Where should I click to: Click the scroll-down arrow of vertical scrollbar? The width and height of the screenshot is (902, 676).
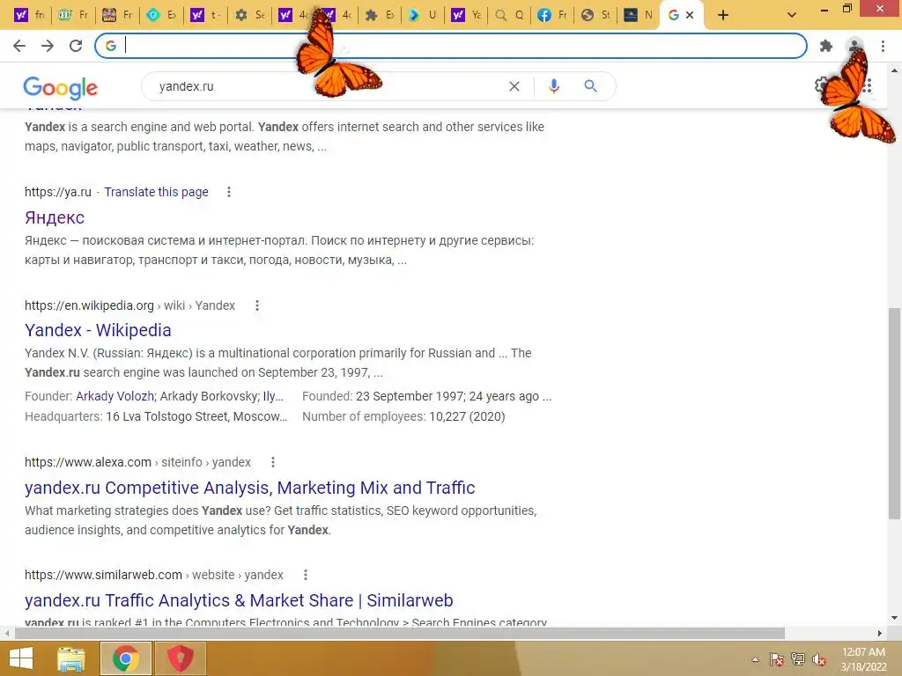click(894, 619)
